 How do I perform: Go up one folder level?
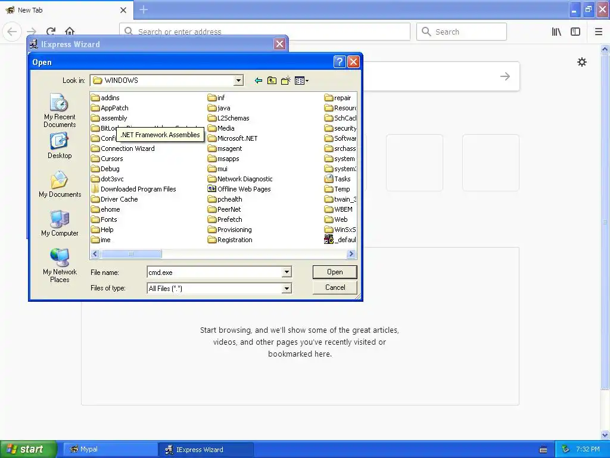(272, 81)
